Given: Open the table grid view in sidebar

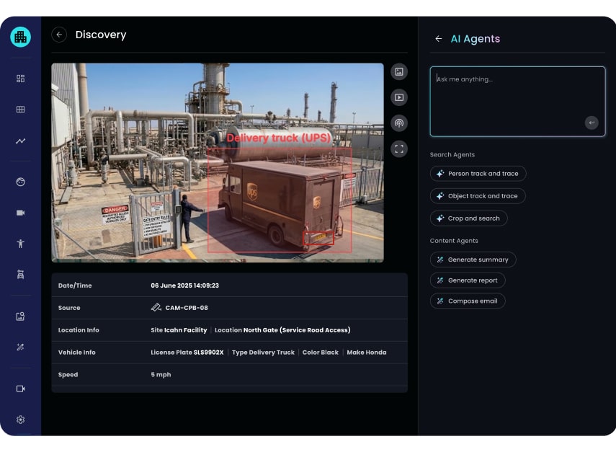Looking at the screenshot, I should (20, 110).
